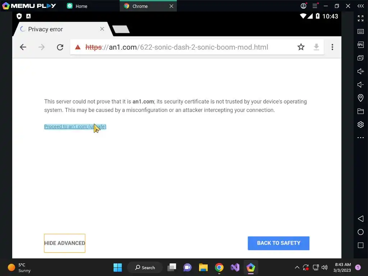This screenshot has width=368, height=276.
Task: Toggle MEmu fullscreen mode
Action: click(360, 18)
